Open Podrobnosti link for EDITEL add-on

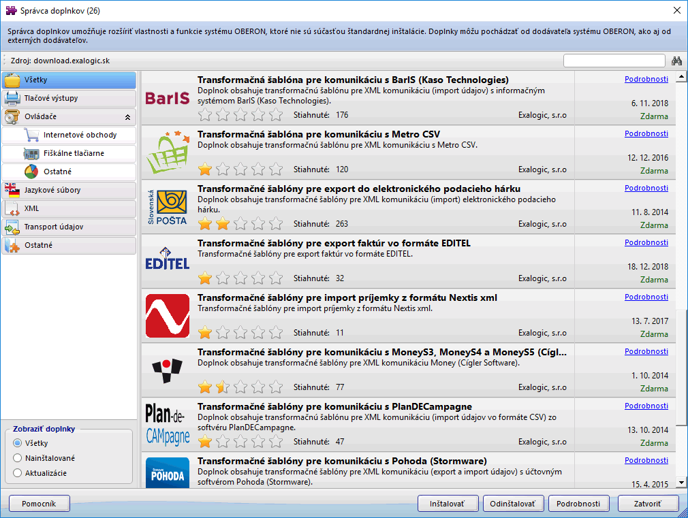(646, 242)
